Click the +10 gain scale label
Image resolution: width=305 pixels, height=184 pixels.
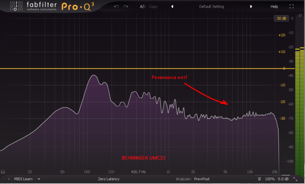(x=282, y=52)
